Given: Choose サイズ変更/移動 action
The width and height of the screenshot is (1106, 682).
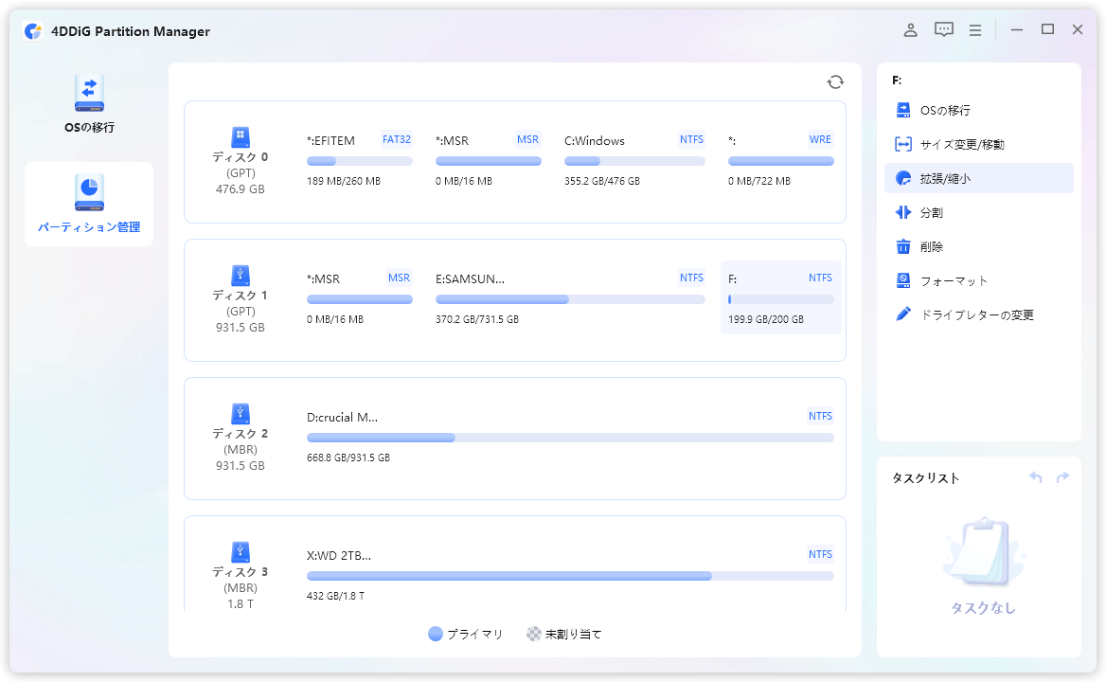Looking at the screenshot, I should pos(979,145).
